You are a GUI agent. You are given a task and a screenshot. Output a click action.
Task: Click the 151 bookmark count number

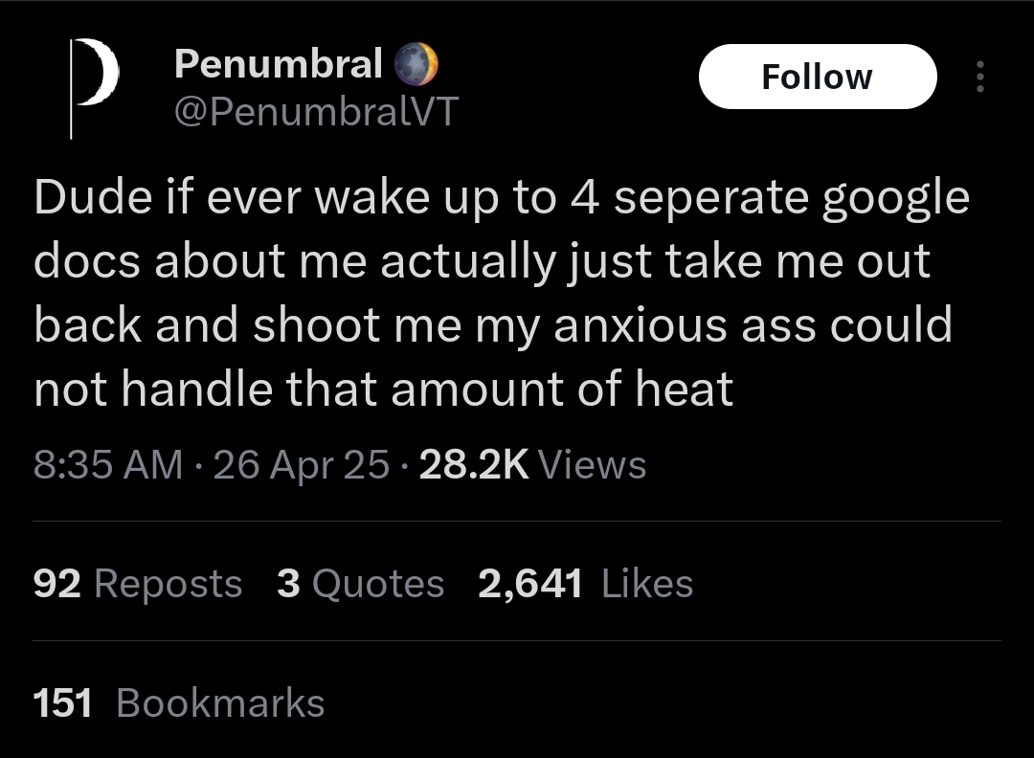(63, 703)
